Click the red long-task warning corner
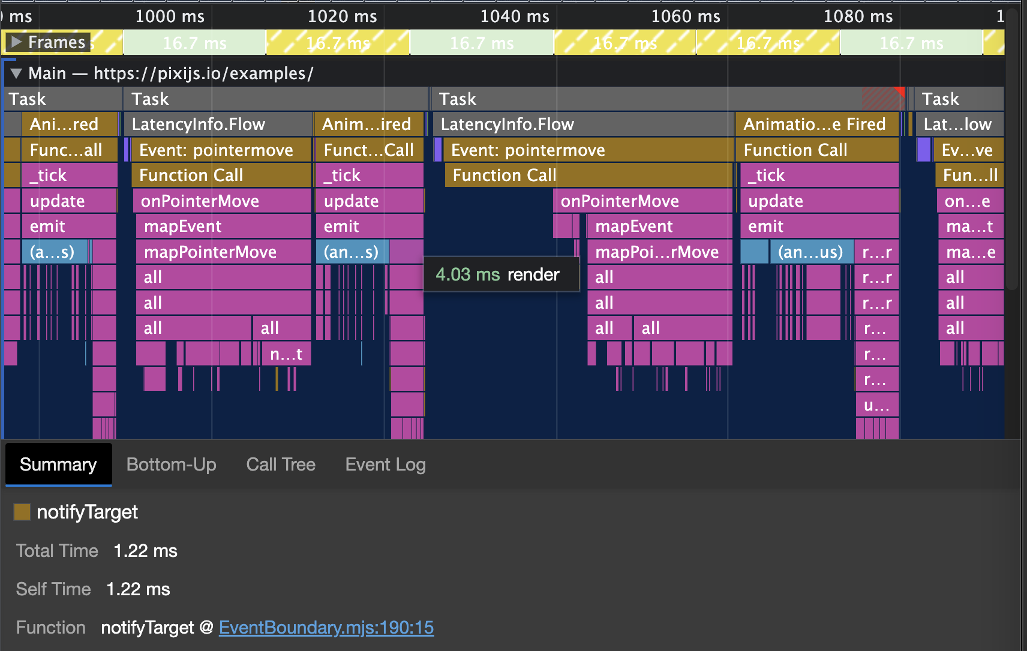1027x651 pixels. 899,92
